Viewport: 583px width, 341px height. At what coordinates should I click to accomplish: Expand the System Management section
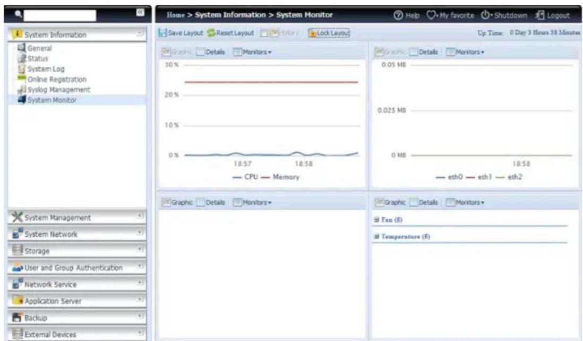[140, 216]
